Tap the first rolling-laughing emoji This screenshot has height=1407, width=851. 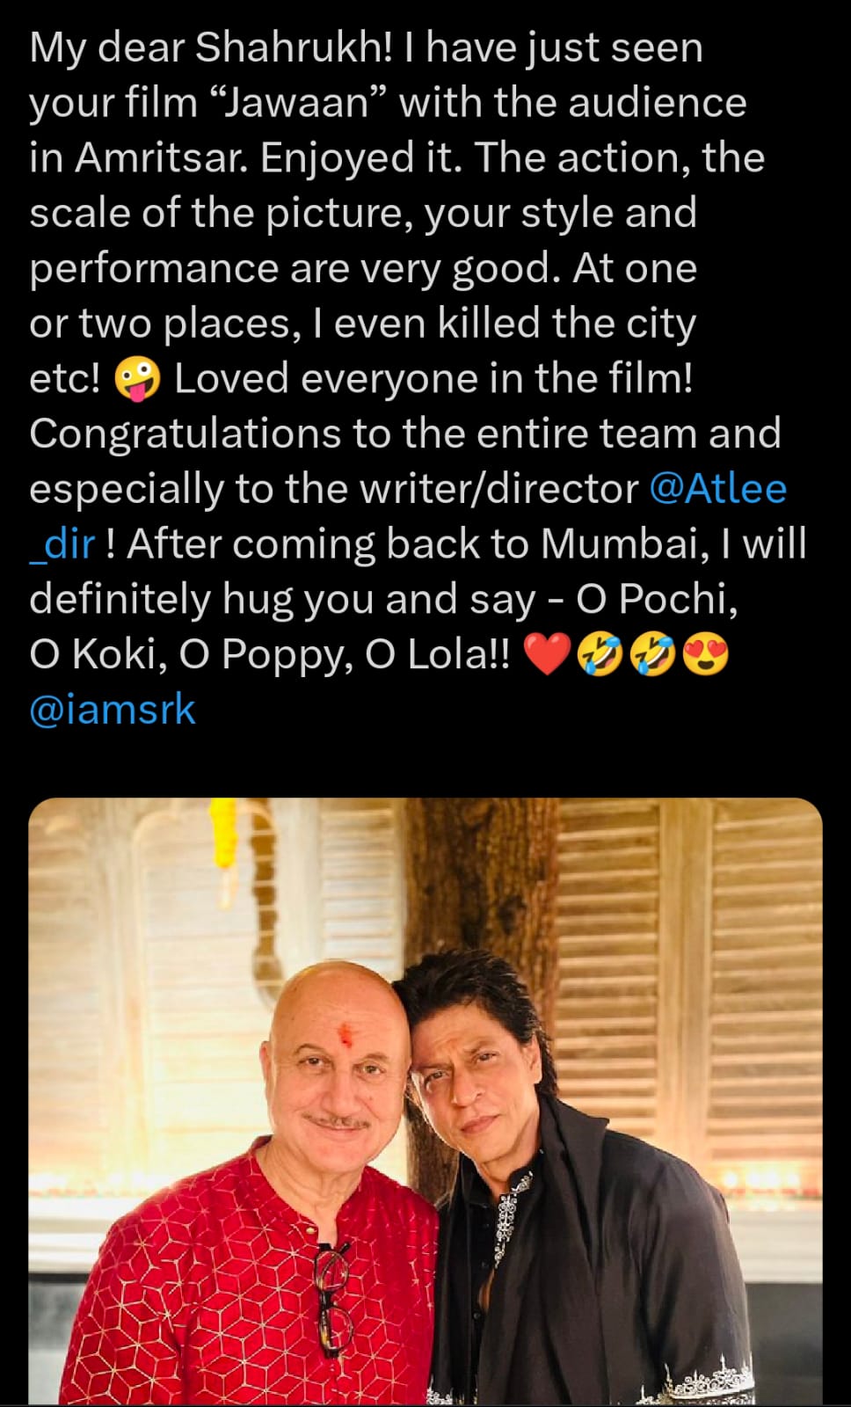tap(600, 655)
